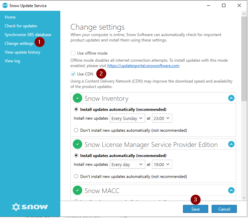Click the Change settings page heading

pyautogui.click(x=97, y=27)
